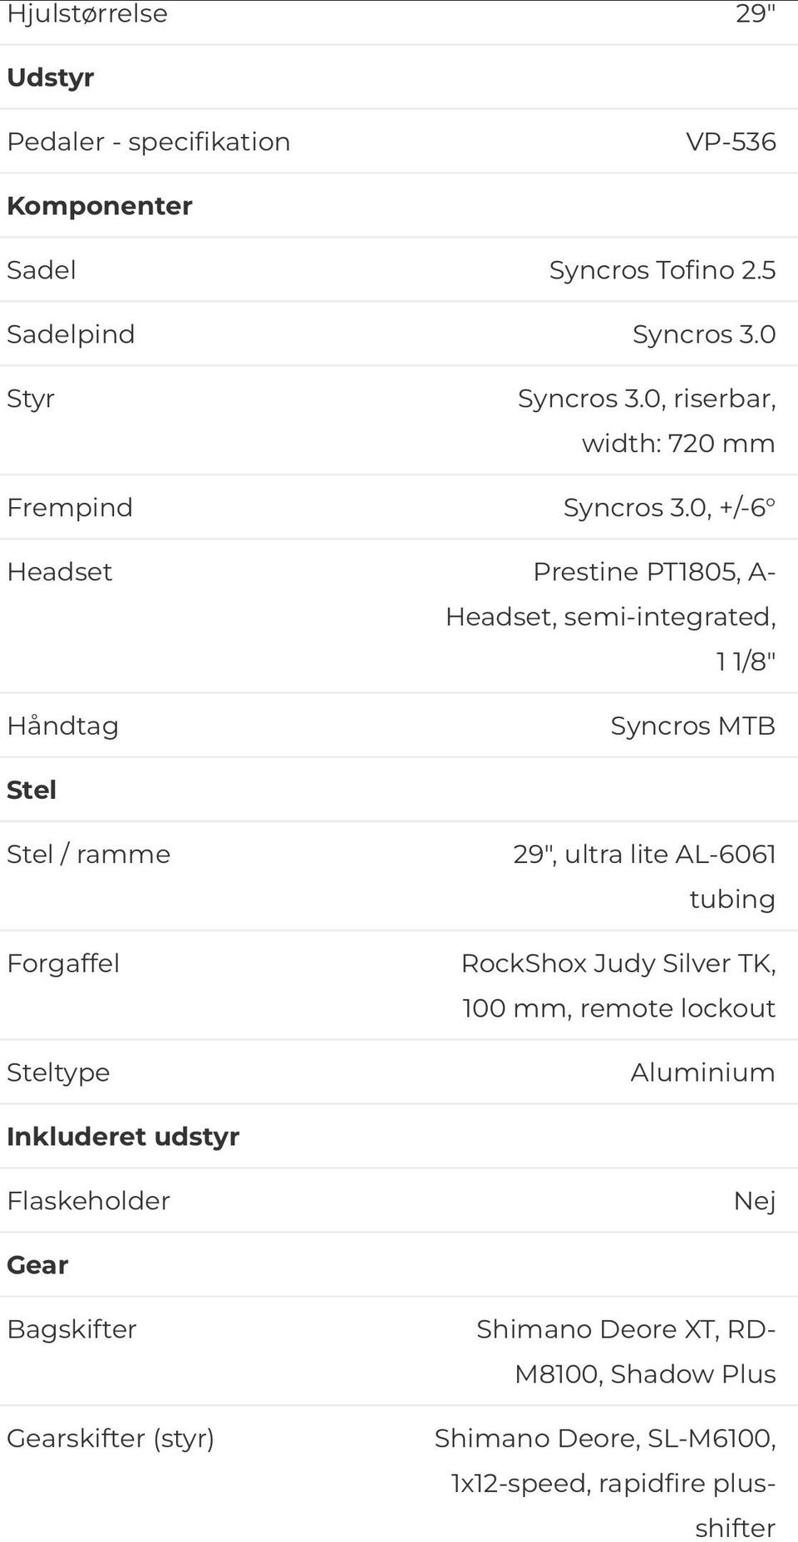Click the Stel section heading
This screenshot has width=798, height=1542.
[32, 790]
